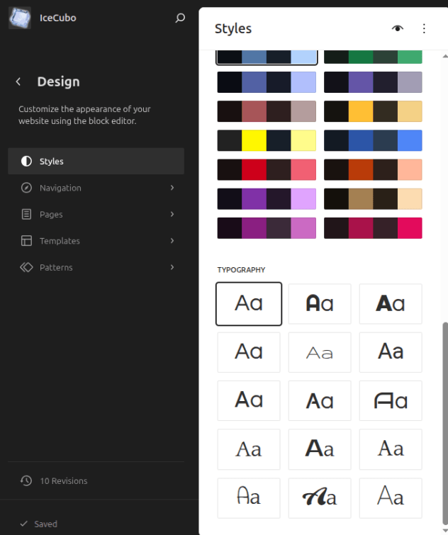Open the Navigation menu item
This screenshot has width=448, height=535.
click(96, 188)
